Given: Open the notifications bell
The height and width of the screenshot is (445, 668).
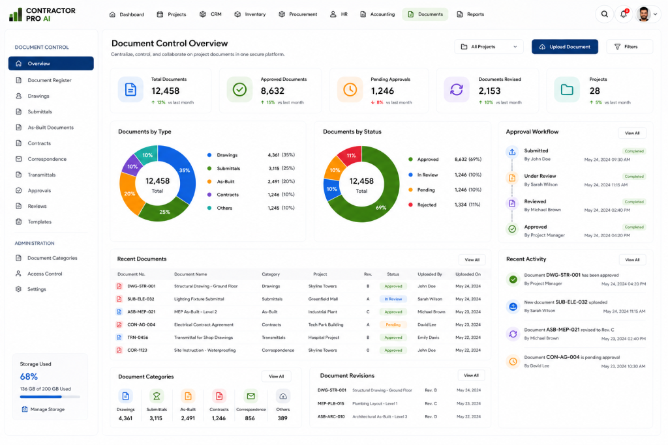Looking at the screenshot, I should tap(623, 14).
